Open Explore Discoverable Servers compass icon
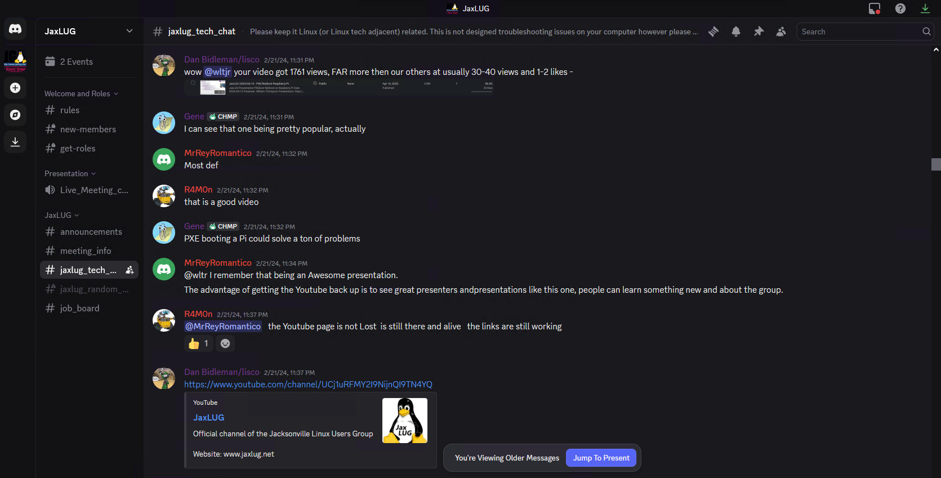Screen dimensions: 941x478 tap(15, 115)
